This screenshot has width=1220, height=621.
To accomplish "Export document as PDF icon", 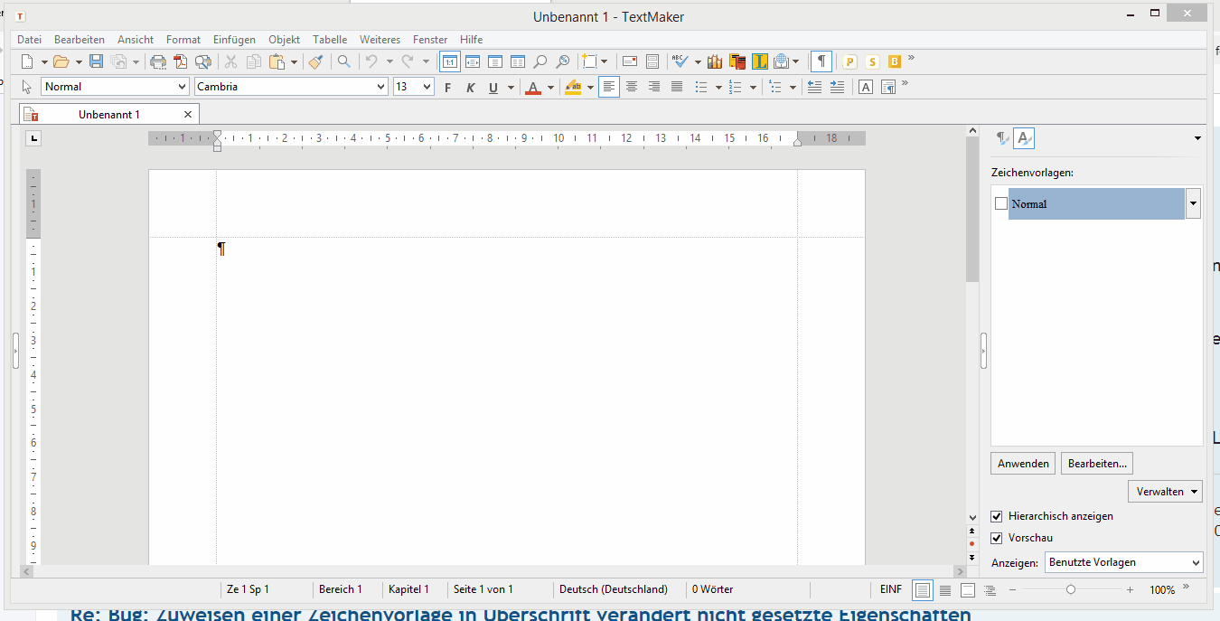I will [181, 61].
